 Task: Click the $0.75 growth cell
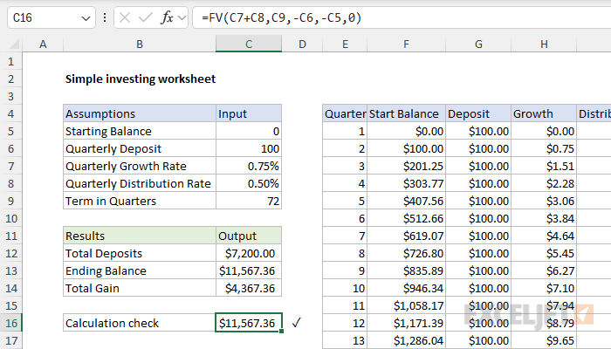coord(544,149)
